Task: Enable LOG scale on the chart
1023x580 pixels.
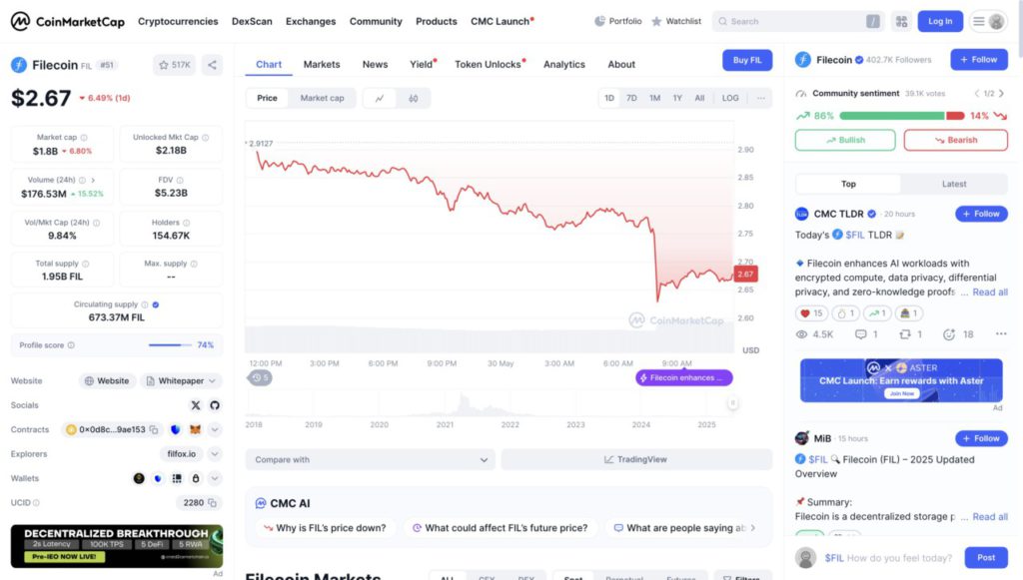Action: click(730, 98)
